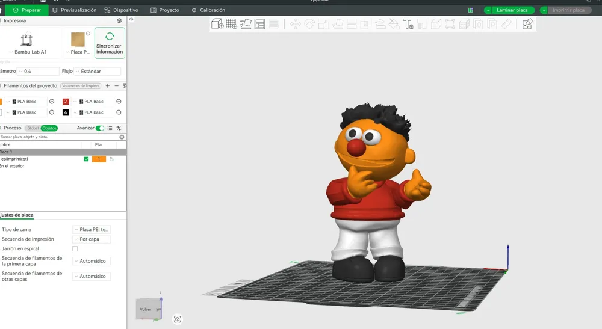This screenshot has width=602, height=329.
Task: Click the search field Buscar placa, objeto
Action: pos(60,137)
